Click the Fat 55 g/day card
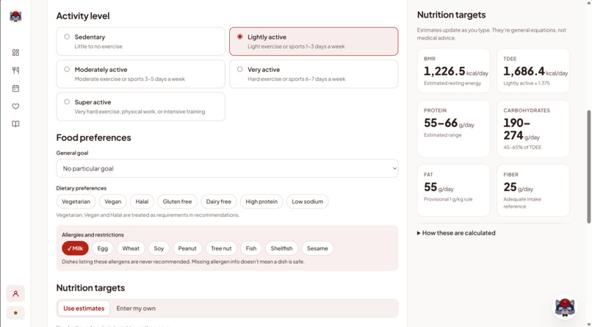592x327 pixels. (x=453, y=190)
